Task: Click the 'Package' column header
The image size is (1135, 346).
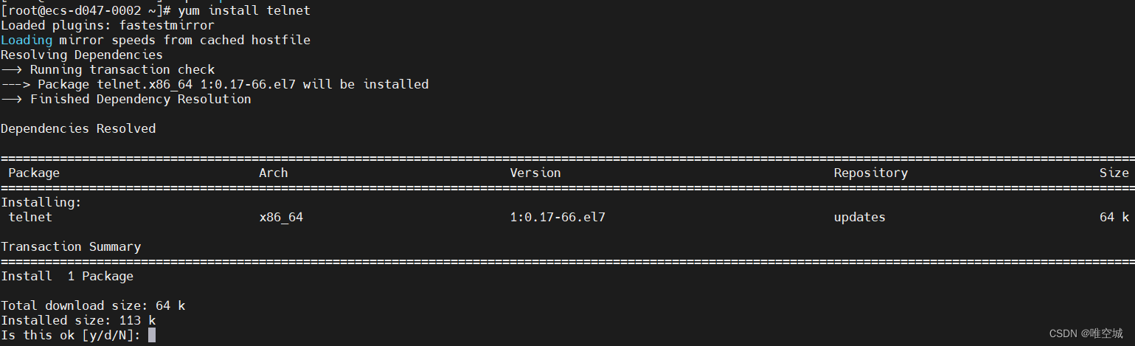Action: [x=34, y=173]
